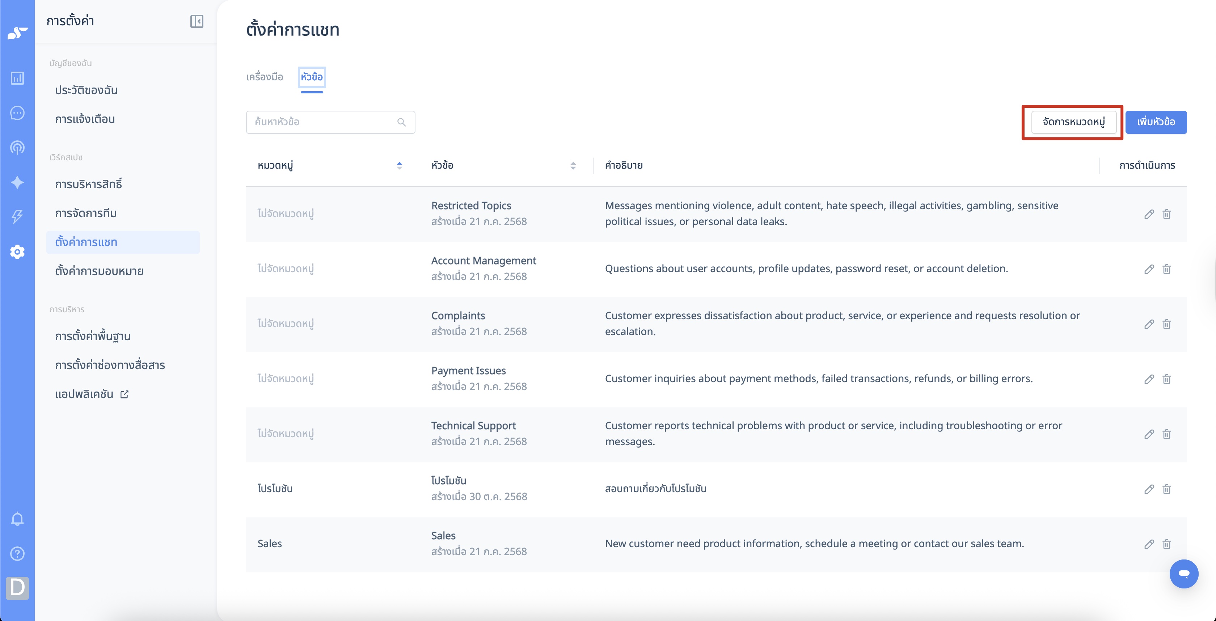Delete the Complaints topic
The image size is (1216, 621).
[1166, 324]
